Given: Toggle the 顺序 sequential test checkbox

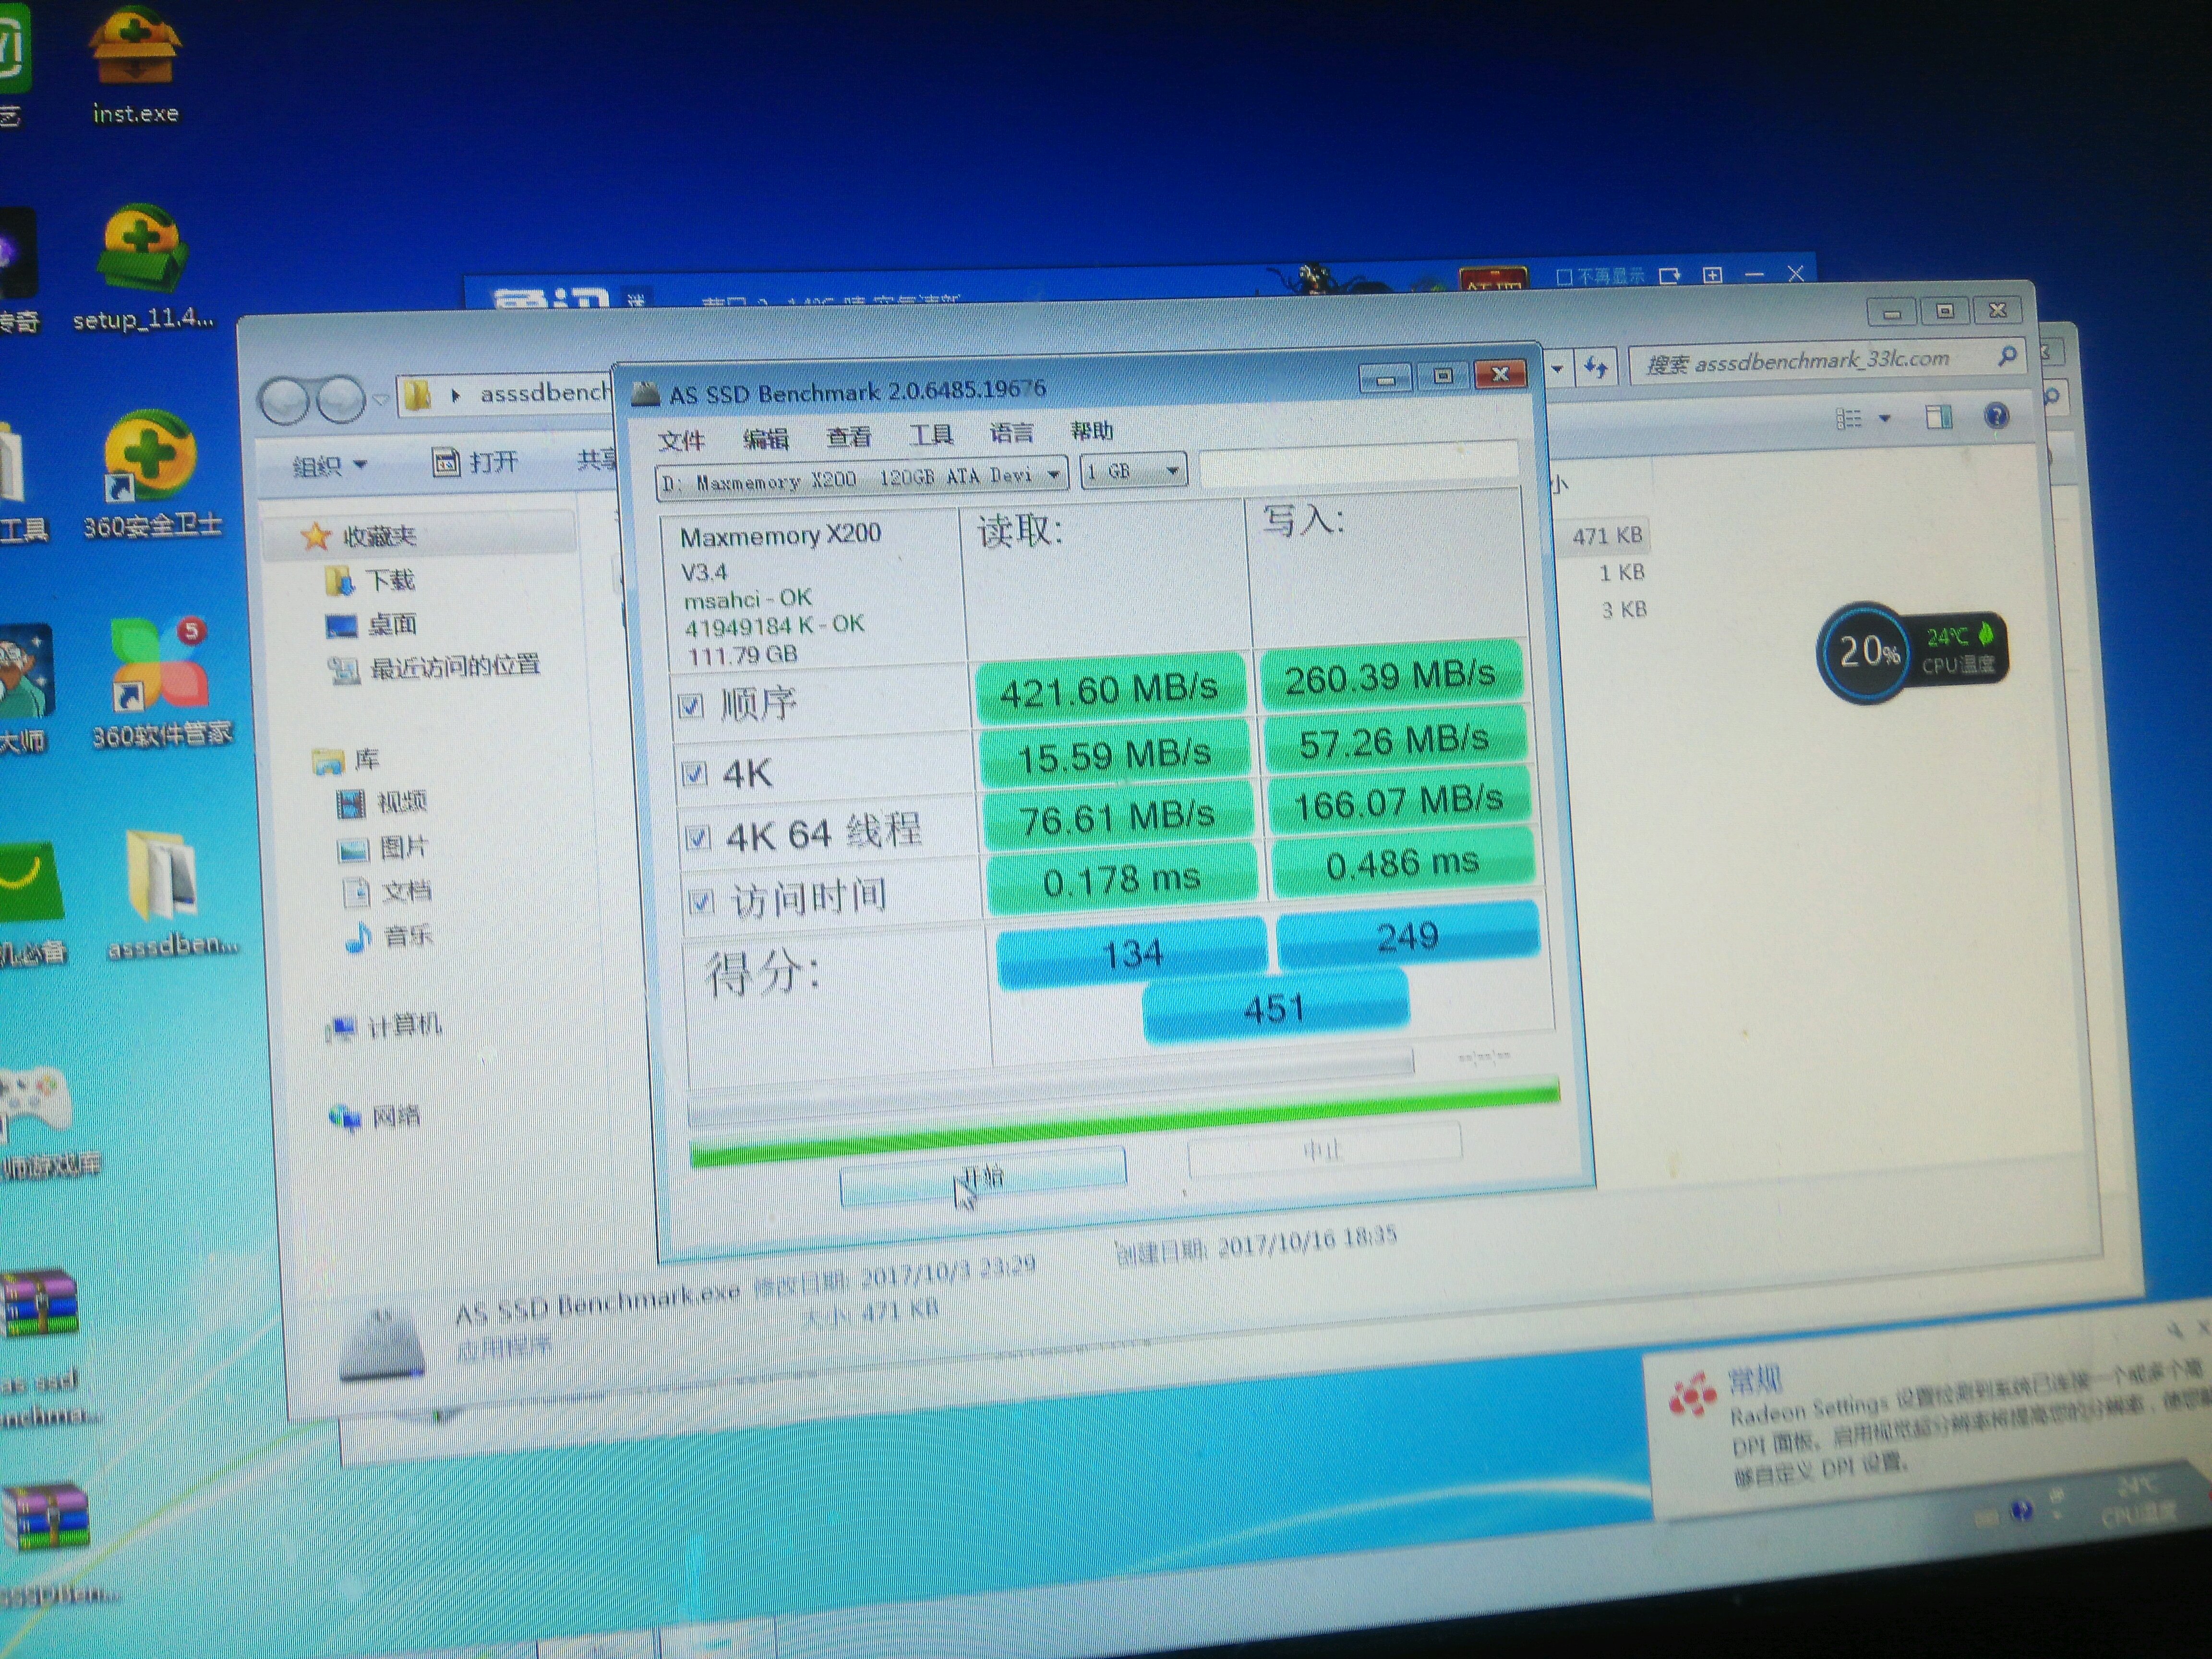Looking at the screenshot, I should tap(690, 707).
